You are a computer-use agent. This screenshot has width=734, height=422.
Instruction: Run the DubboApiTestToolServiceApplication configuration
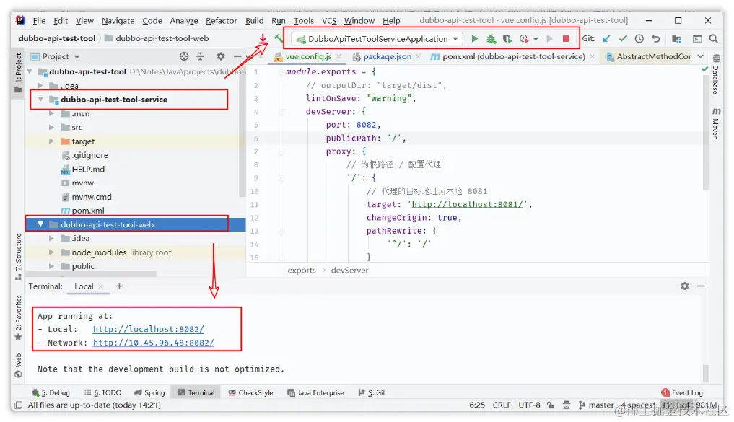pyautogui.click(x=475, y=39)
